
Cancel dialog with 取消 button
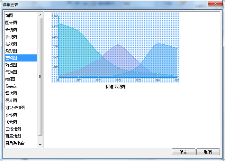(x=208, y=152)
